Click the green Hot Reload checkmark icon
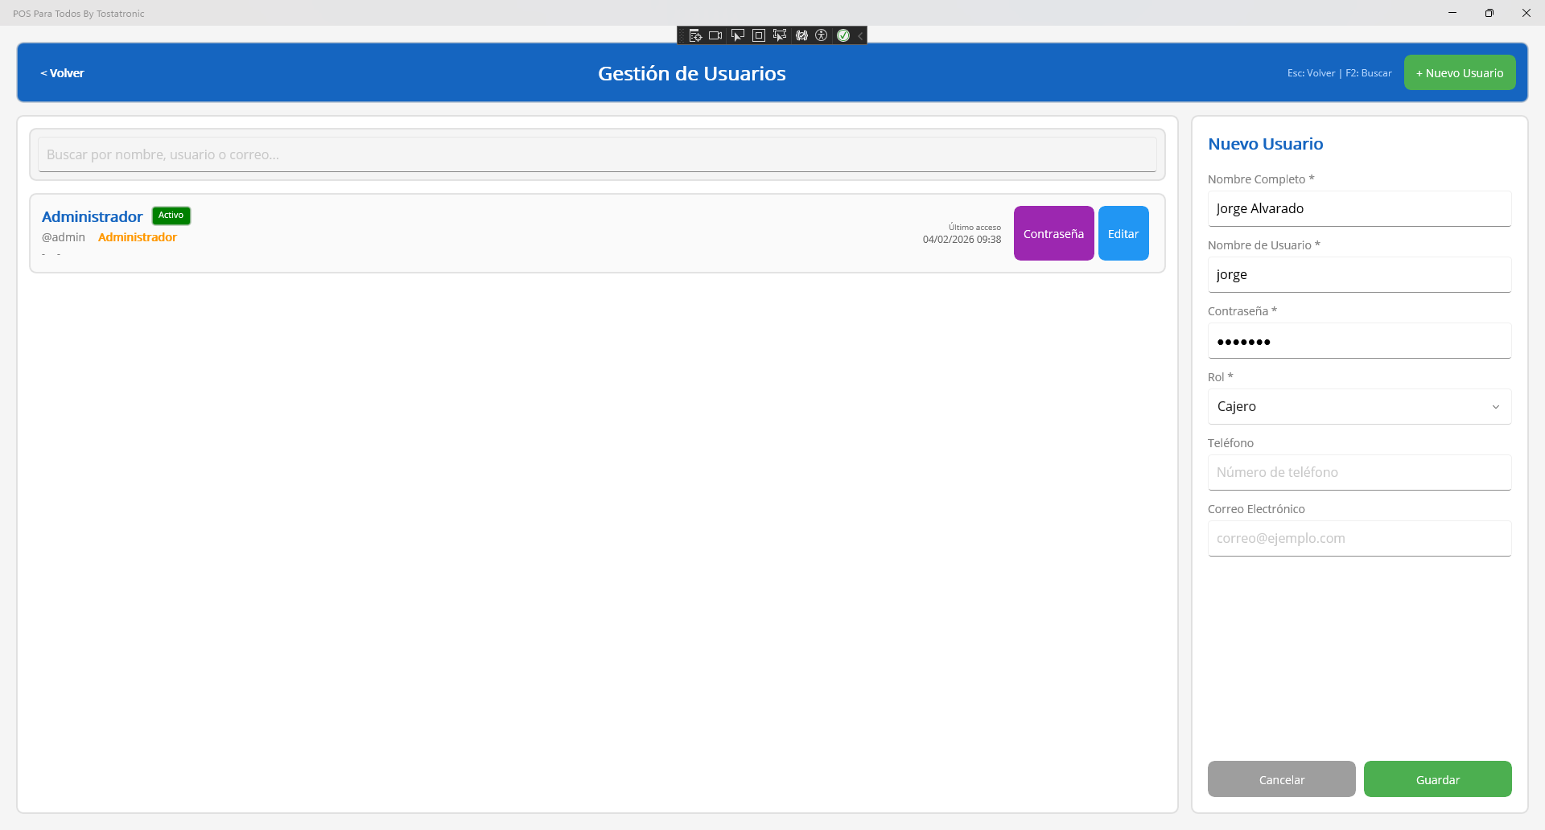 [843, 35]
